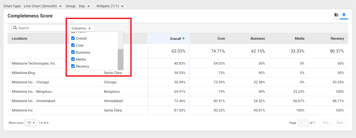Screen dimensions: 356x138
Task: Click the 1-6 of 6 row count text
Action: (44, 123)
